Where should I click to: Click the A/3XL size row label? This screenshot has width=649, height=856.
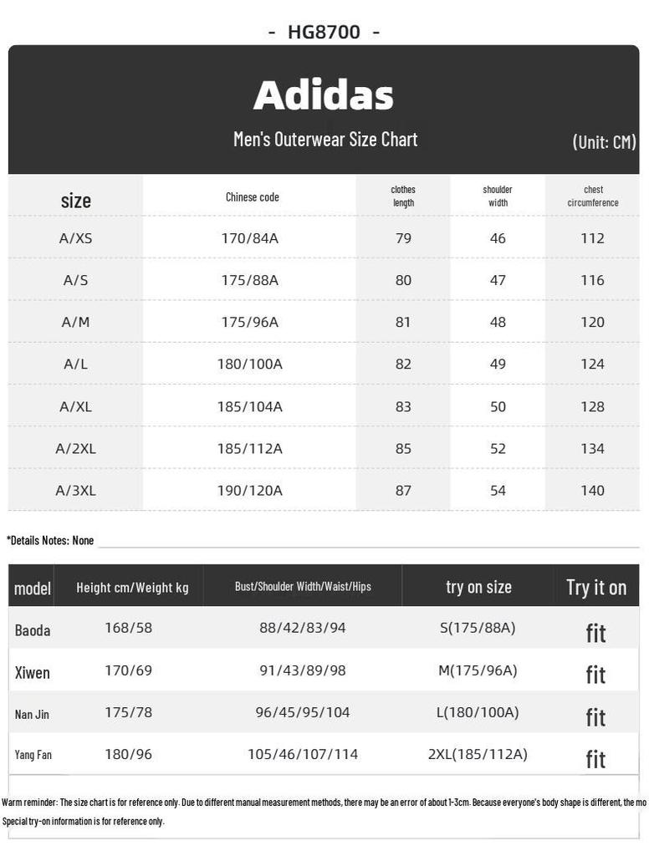pos(75,491)
